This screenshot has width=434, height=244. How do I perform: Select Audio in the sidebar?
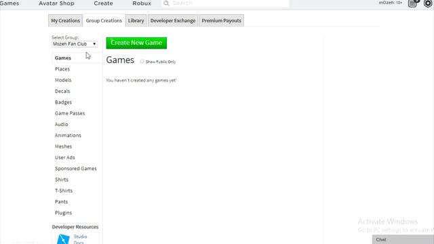(62, 124)
